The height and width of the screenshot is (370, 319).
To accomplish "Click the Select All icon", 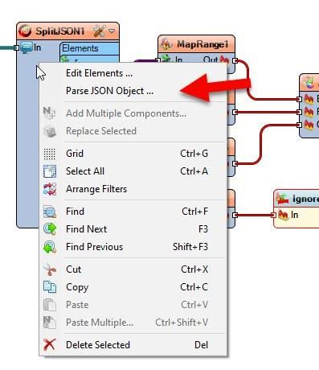I will tap(50, 171).
